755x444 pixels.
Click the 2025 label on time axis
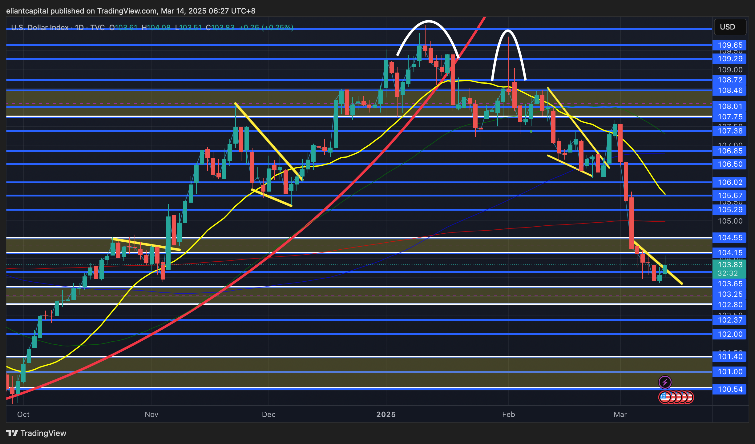[x=386, y=414]
